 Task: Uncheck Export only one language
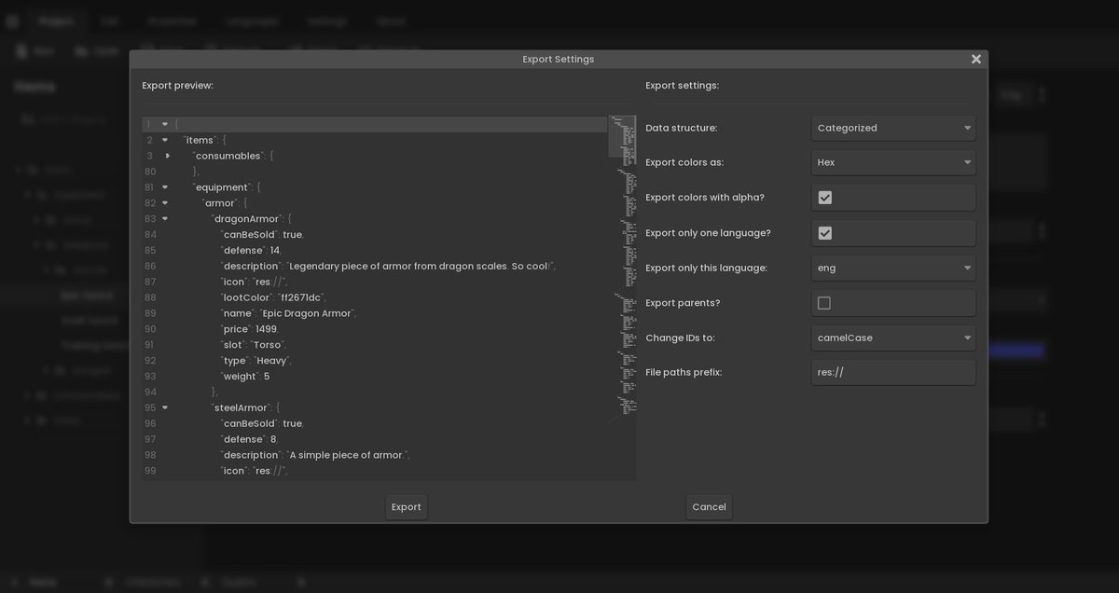pyautogui.click(x=824, y=233)
